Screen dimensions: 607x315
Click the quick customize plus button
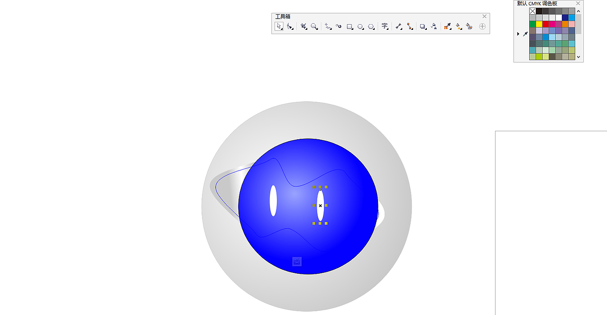pyautogui.click(x=482, y=27)
